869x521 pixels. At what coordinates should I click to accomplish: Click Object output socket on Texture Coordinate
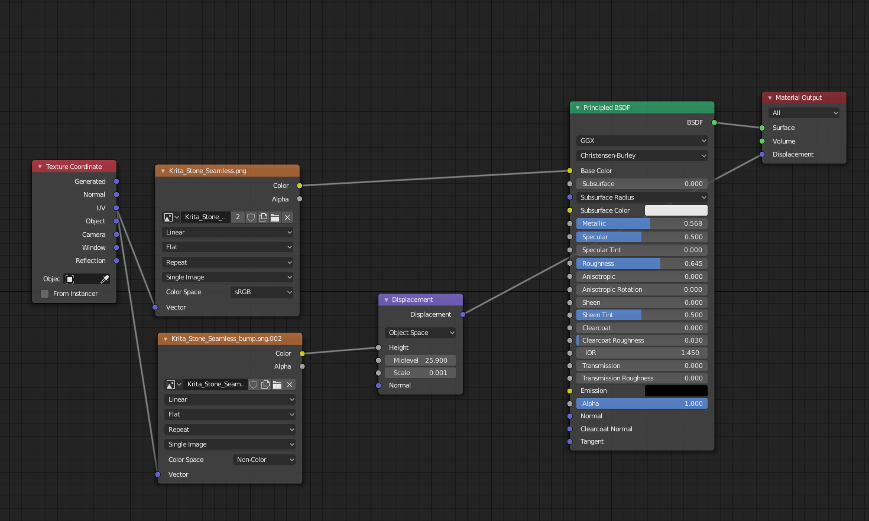[x=116, y=221]
